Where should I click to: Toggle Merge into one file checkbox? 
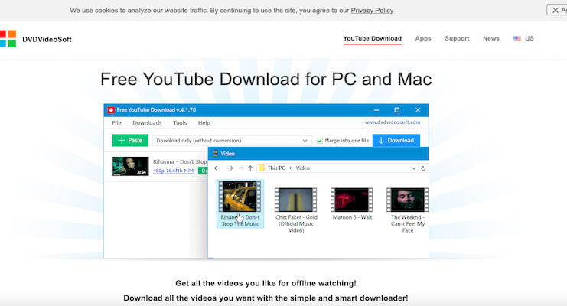pos(320,141)
